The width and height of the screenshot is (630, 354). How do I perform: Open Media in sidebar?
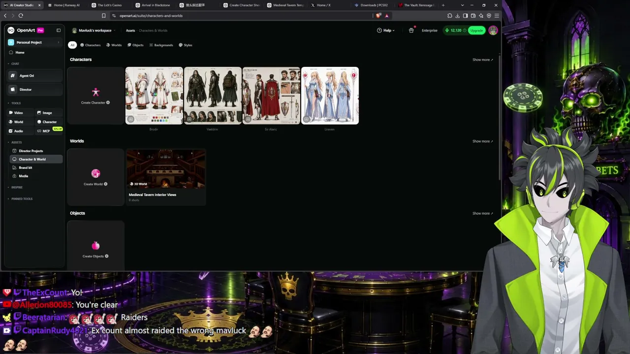tap(35, 176)
